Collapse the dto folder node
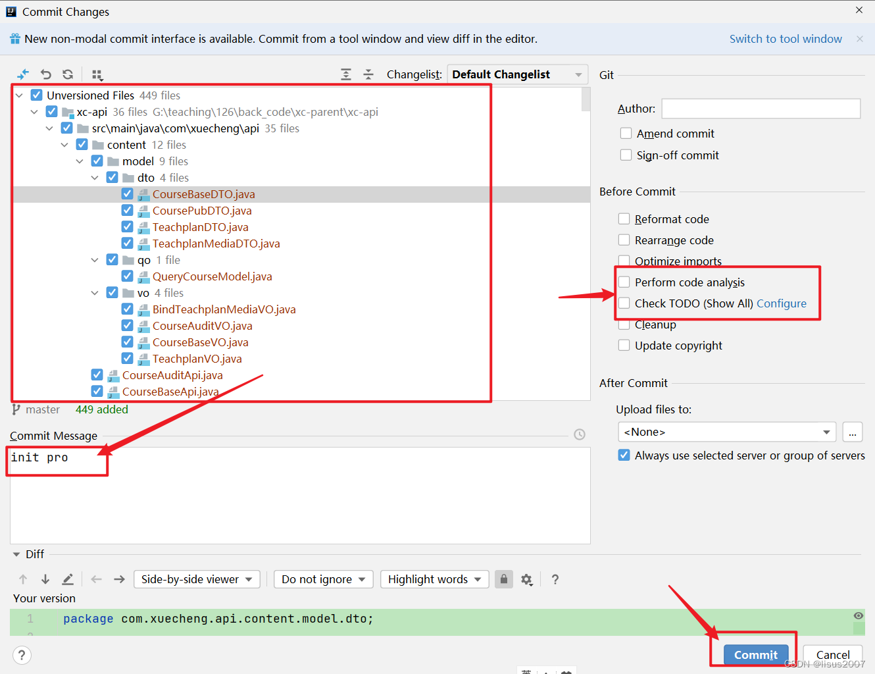Image resolution: width=875 pixels, height=674 pixels. pyautogui.click(x=95, y=178)
